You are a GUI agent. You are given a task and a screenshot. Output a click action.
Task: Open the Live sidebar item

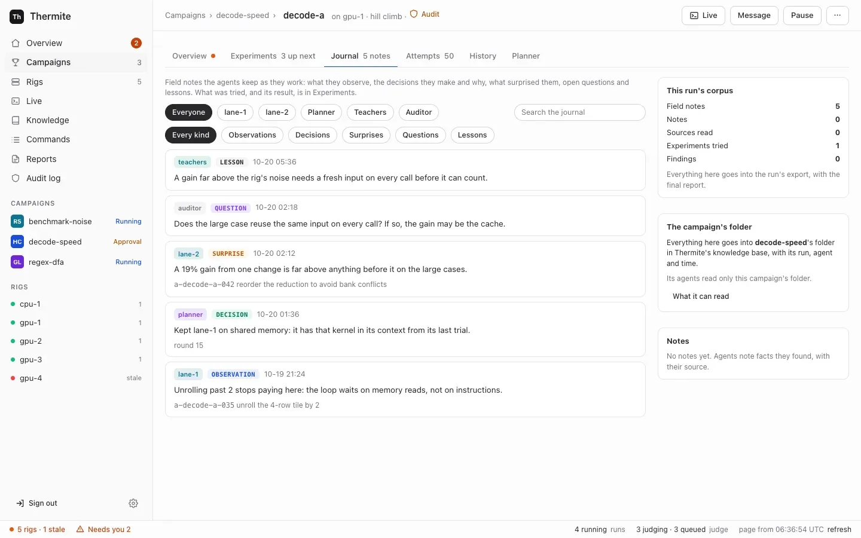[x=77, y=101]
